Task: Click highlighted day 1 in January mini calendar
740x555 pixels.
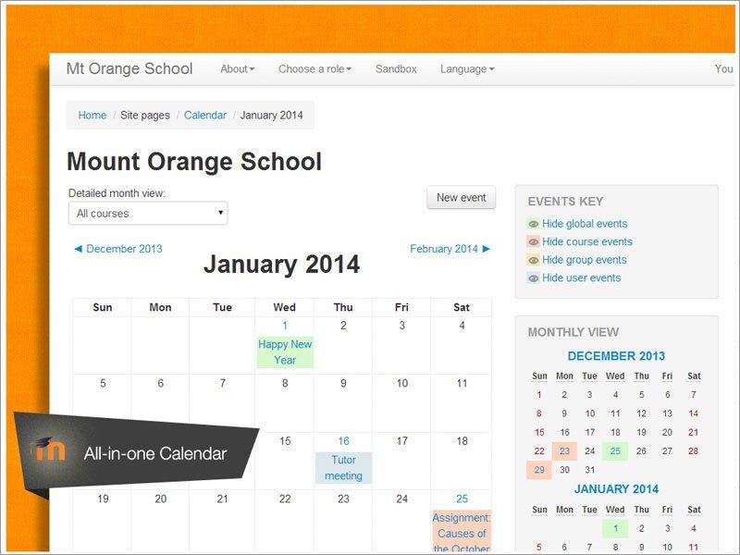Action: [x=615, y=528]
